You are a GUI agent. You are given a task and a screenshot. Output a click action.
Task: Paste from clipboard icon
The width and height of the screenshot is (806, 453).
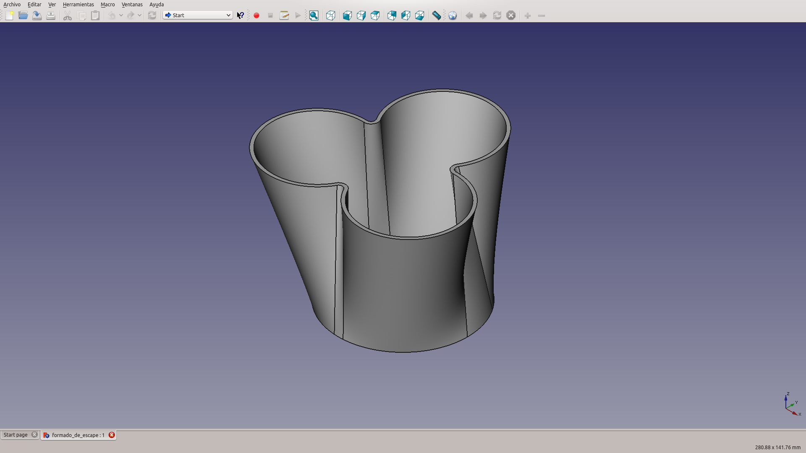pyautogui.click(x=96, y=16)
